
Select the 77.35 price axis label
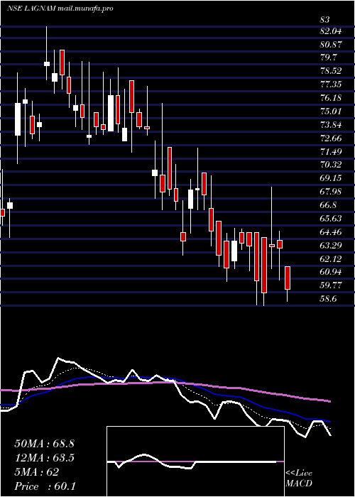[331, 84]
